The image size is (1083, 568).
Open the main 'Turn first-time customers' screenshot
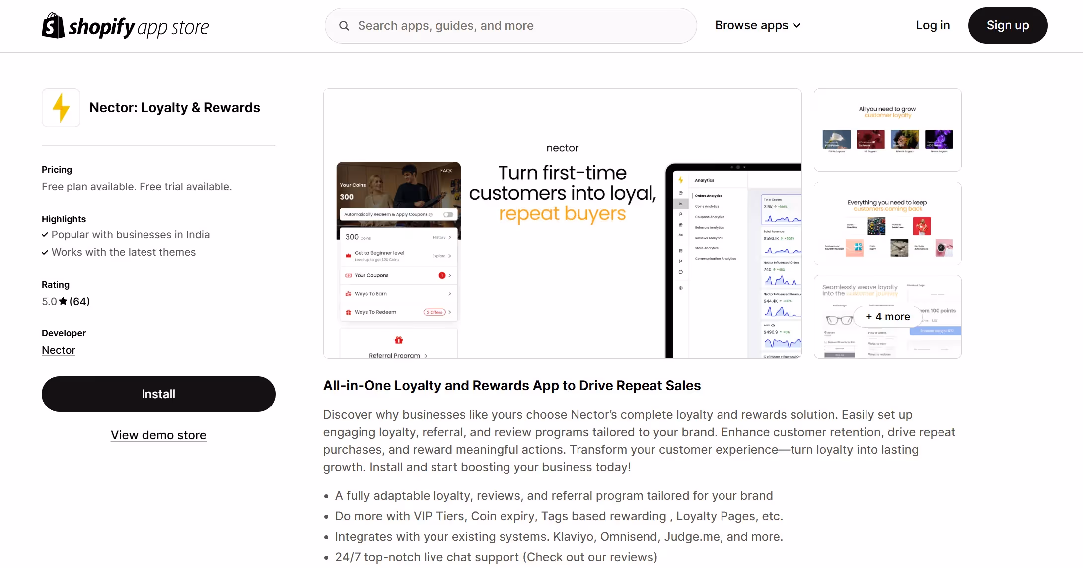[x=563, y=224]
